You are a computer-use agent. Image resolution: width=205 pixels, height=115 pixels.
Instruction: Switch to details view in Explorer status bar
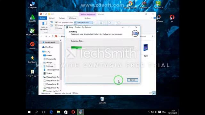[x=151, y=93]
